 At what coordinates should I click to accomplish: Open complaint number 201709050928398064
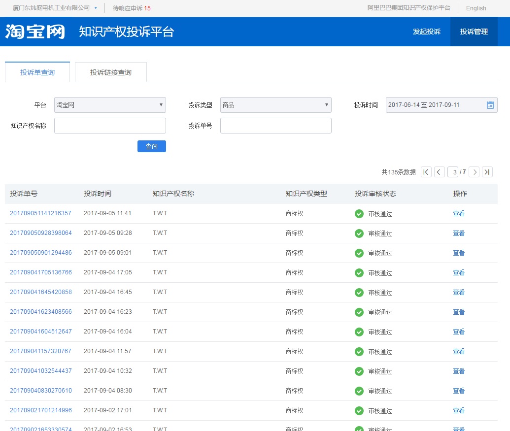coord(41,233)
